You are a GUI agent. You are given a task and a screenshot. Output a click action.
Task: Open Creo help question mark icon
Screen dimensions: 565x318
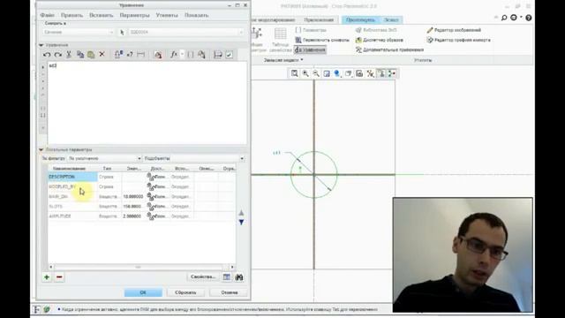(x=529, y=18)
